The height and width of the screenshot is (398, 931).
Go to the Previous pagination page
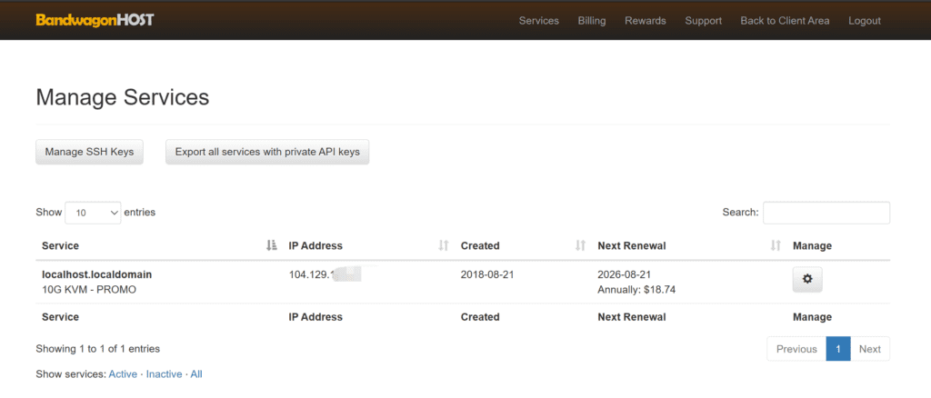pyautogui.click(x=796, y=349)
